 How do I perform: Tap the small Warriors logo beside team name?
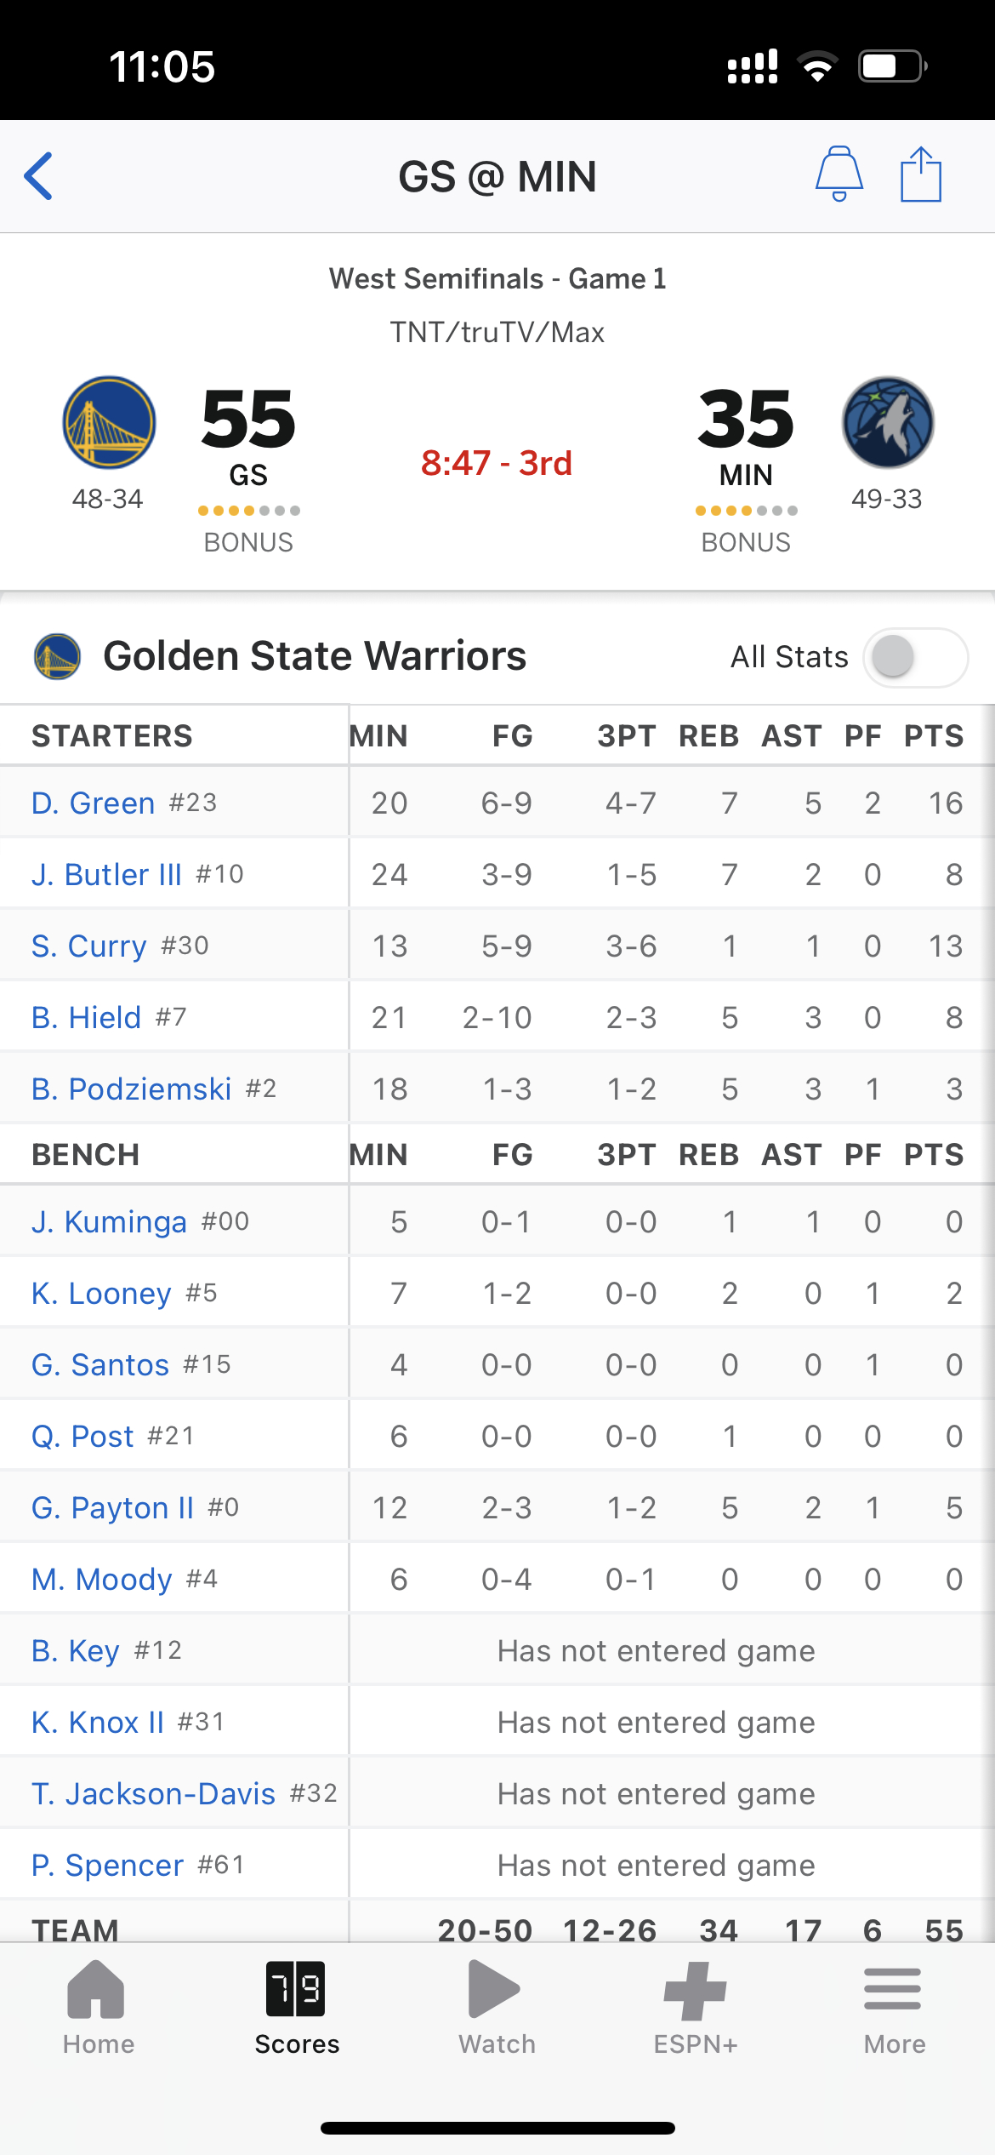click(57, 656)
